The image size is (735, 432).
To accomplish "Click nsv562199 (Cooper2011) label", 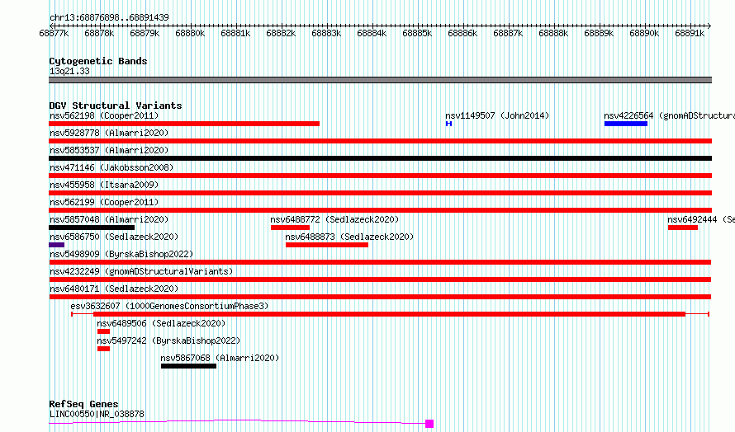I will [104, 202].
